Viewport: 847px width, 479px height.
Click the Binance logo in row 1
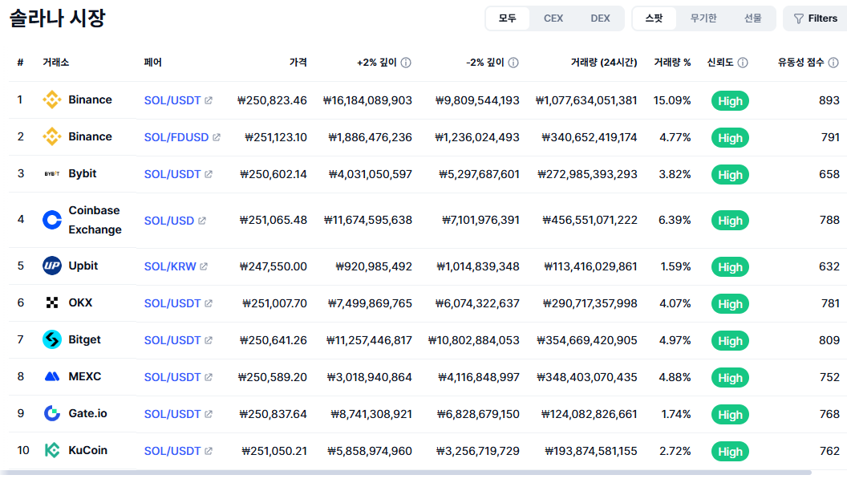click(x=52, y=99)
